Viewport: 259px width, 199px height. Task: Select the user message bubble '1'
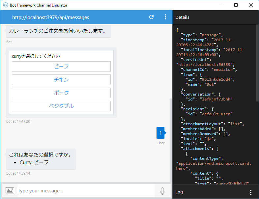click(x=160, y=133)
